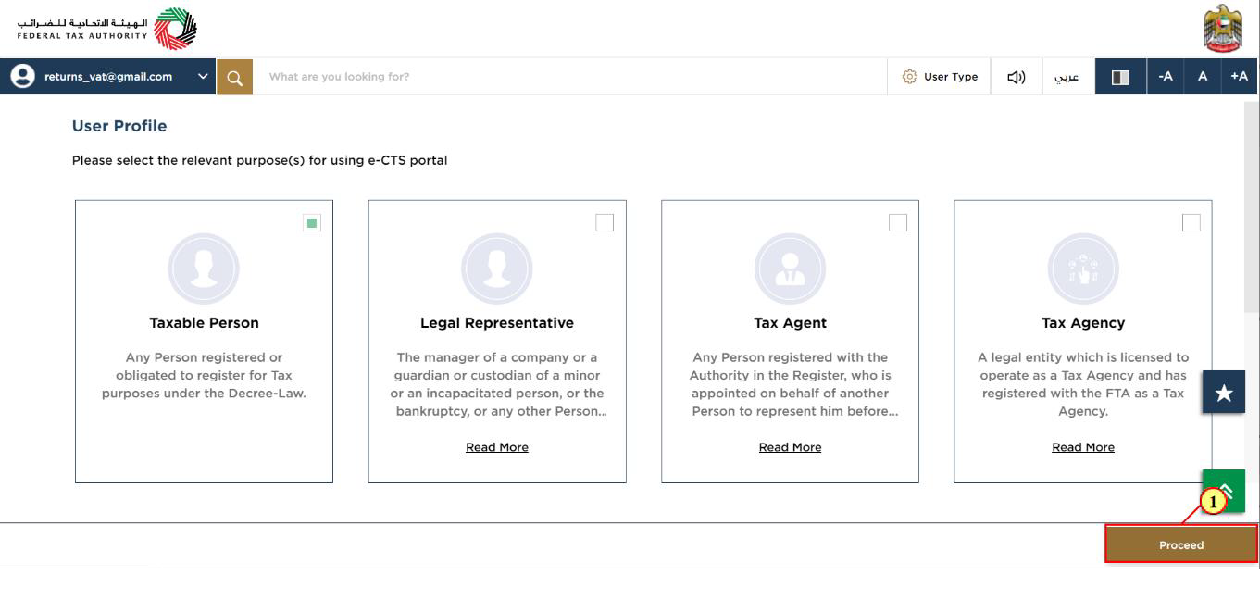Open Read More under Legal Representative
The width and height of the screenshot is (1260, 600).
(x=497, y=447)
